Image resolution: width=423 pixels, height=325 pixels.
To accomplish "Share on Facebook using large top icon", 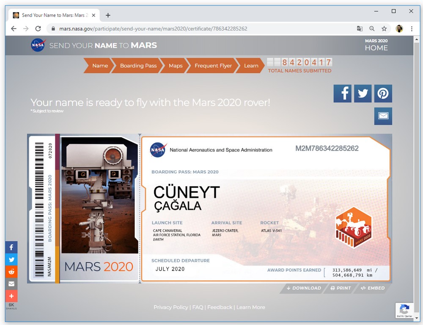I will (342, 94).
